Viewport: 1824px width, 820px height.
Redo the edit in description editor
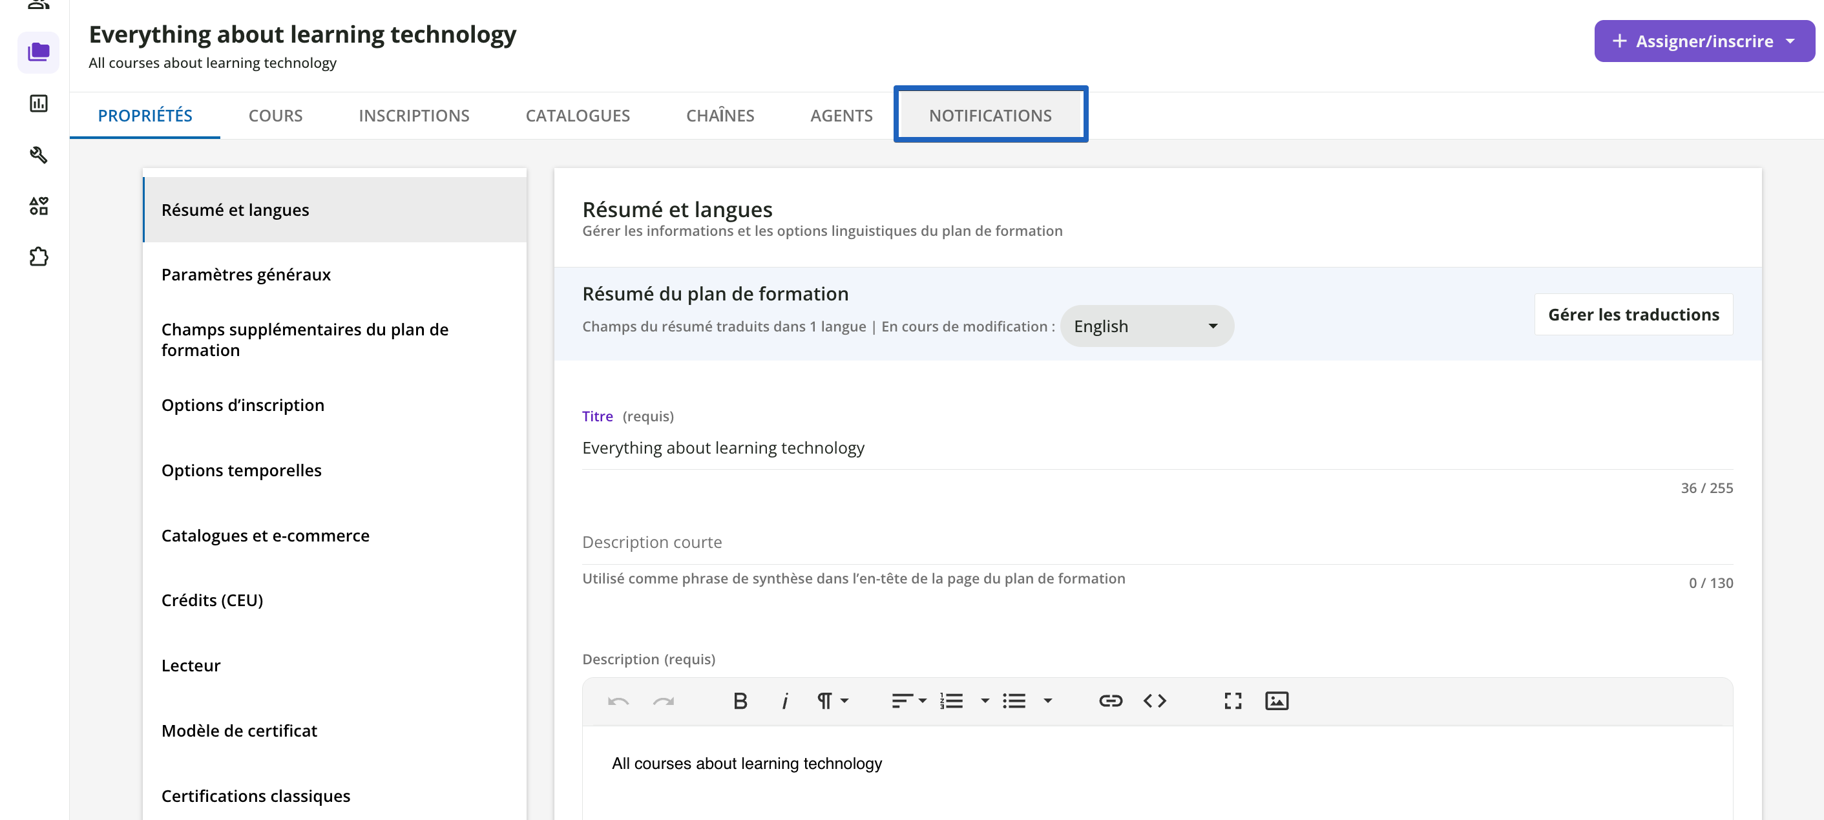(x=664, y=701)
